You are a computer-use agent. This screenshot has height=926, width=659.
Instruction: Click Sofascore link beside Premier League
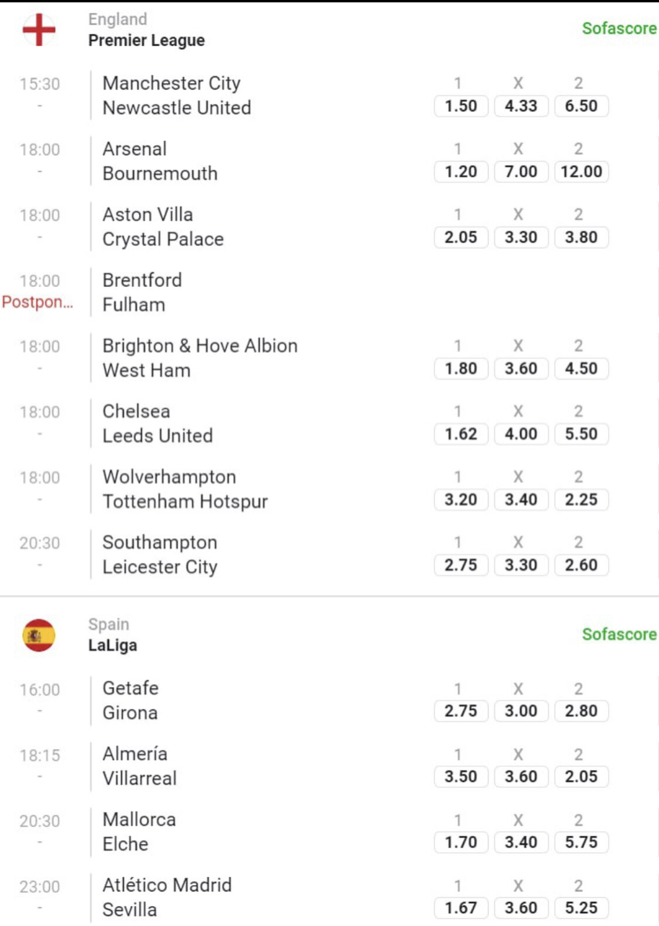(x=619, y=28)
